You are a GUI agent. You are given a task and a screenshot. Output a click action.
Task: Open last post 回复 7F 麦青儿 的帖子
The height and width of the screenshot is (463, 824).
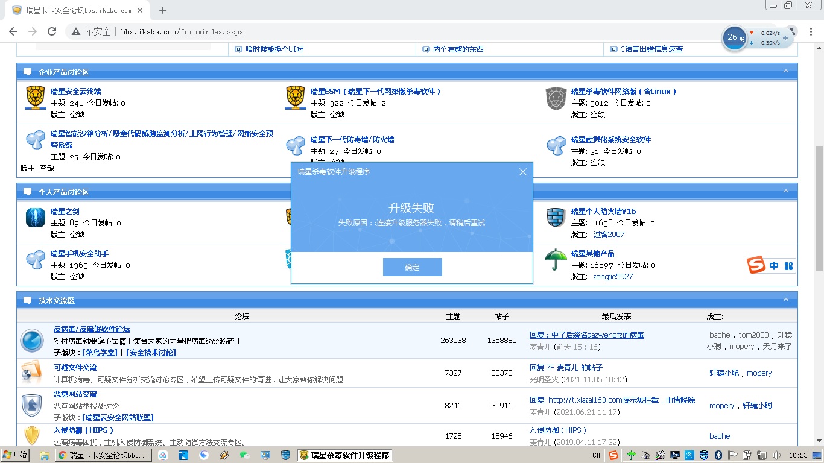pyautogui.click(x=566, y=368)
